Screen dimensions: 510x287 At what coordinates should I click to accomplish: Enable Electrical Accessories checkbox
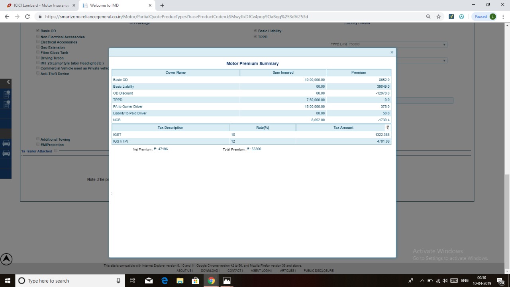click(38, 41)
